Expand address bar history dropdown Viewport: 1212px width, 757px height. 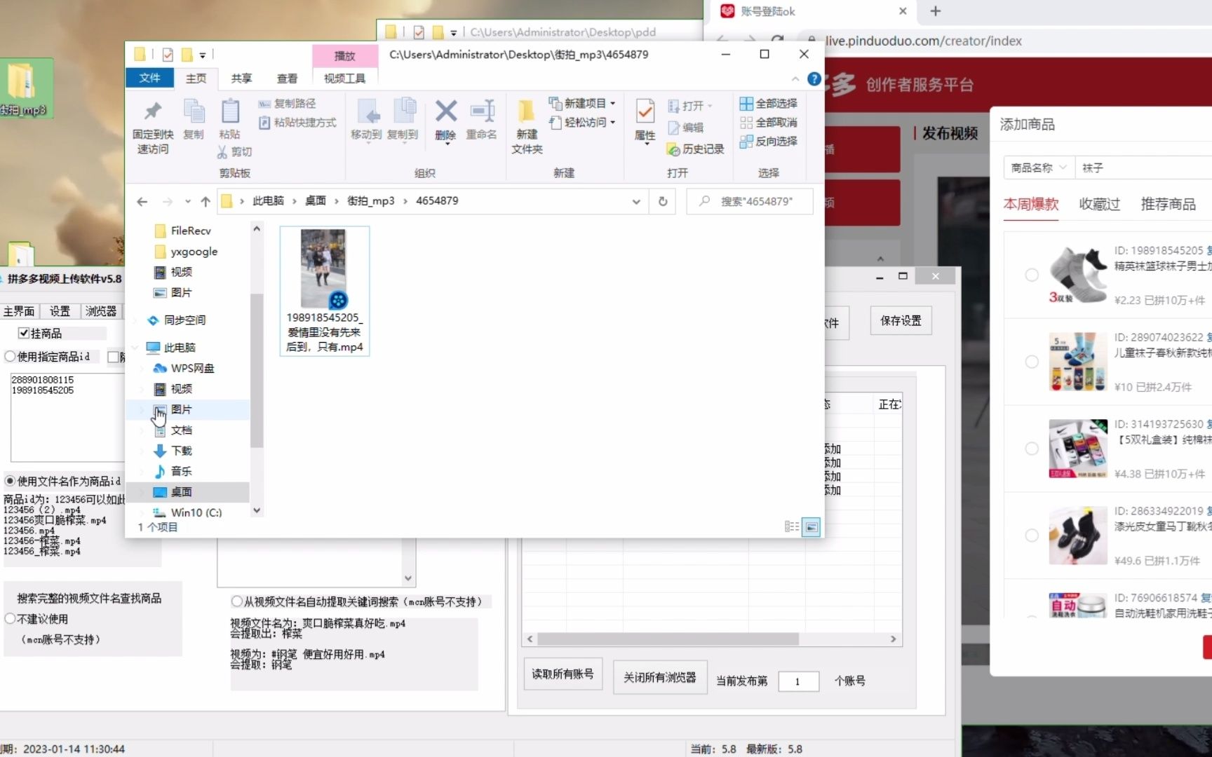tap(636, 202)
